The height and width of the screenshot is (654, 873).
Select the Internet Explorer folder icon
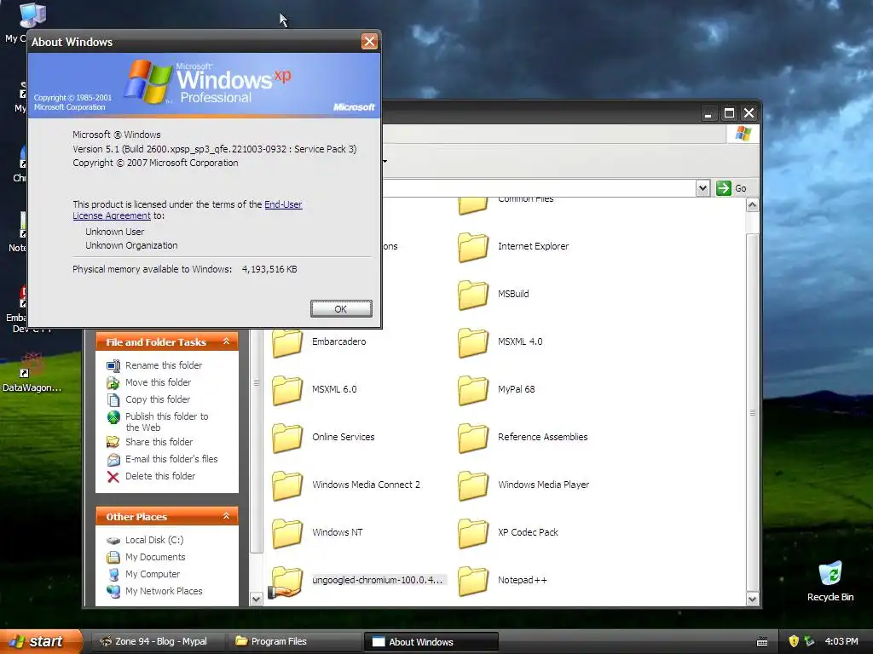473,248
